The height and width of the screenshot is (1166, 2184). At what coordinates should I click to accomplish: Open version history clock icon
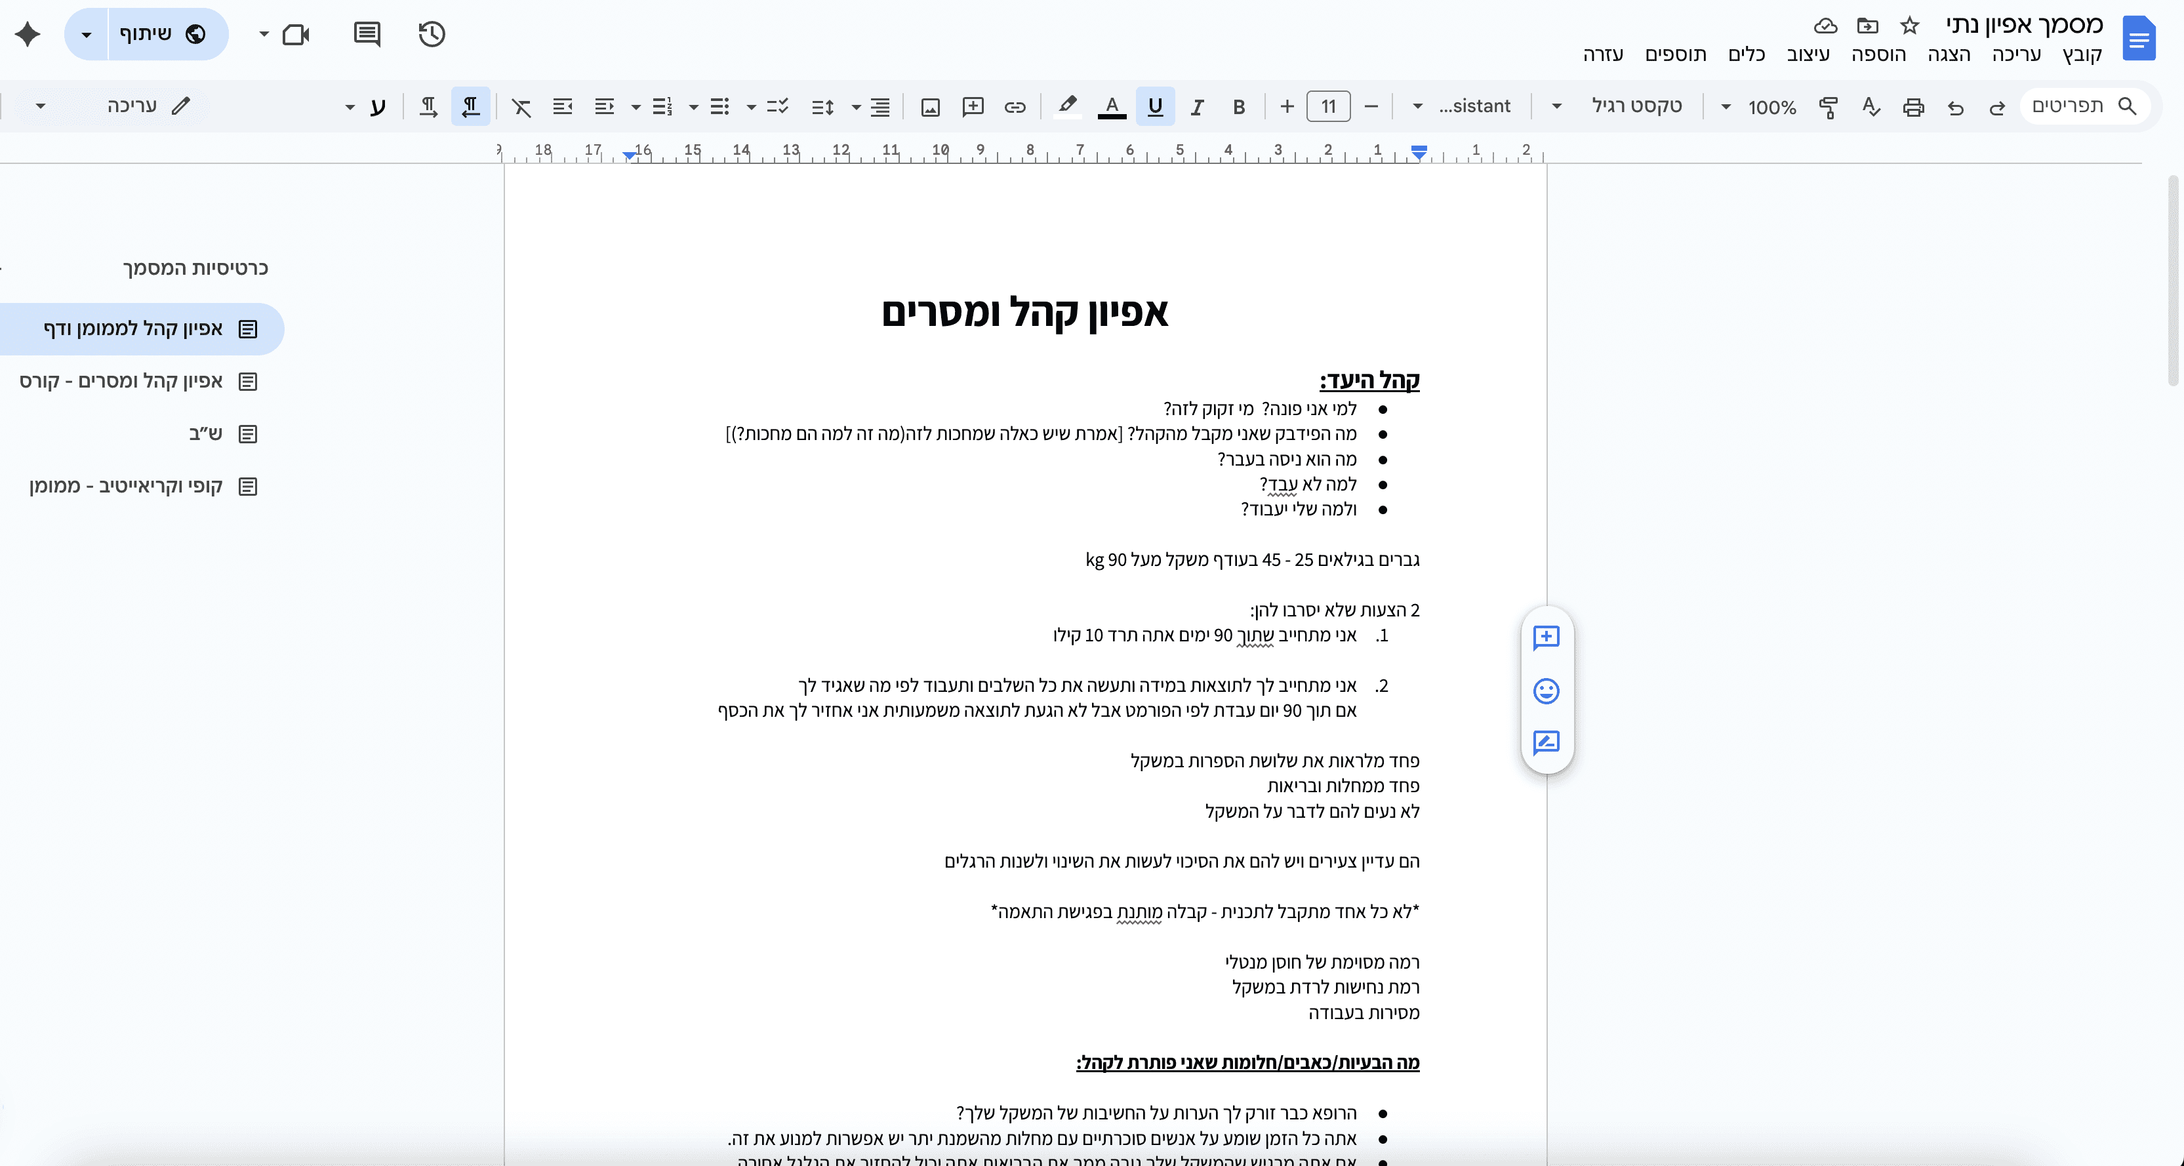click(x=432, y=34)
